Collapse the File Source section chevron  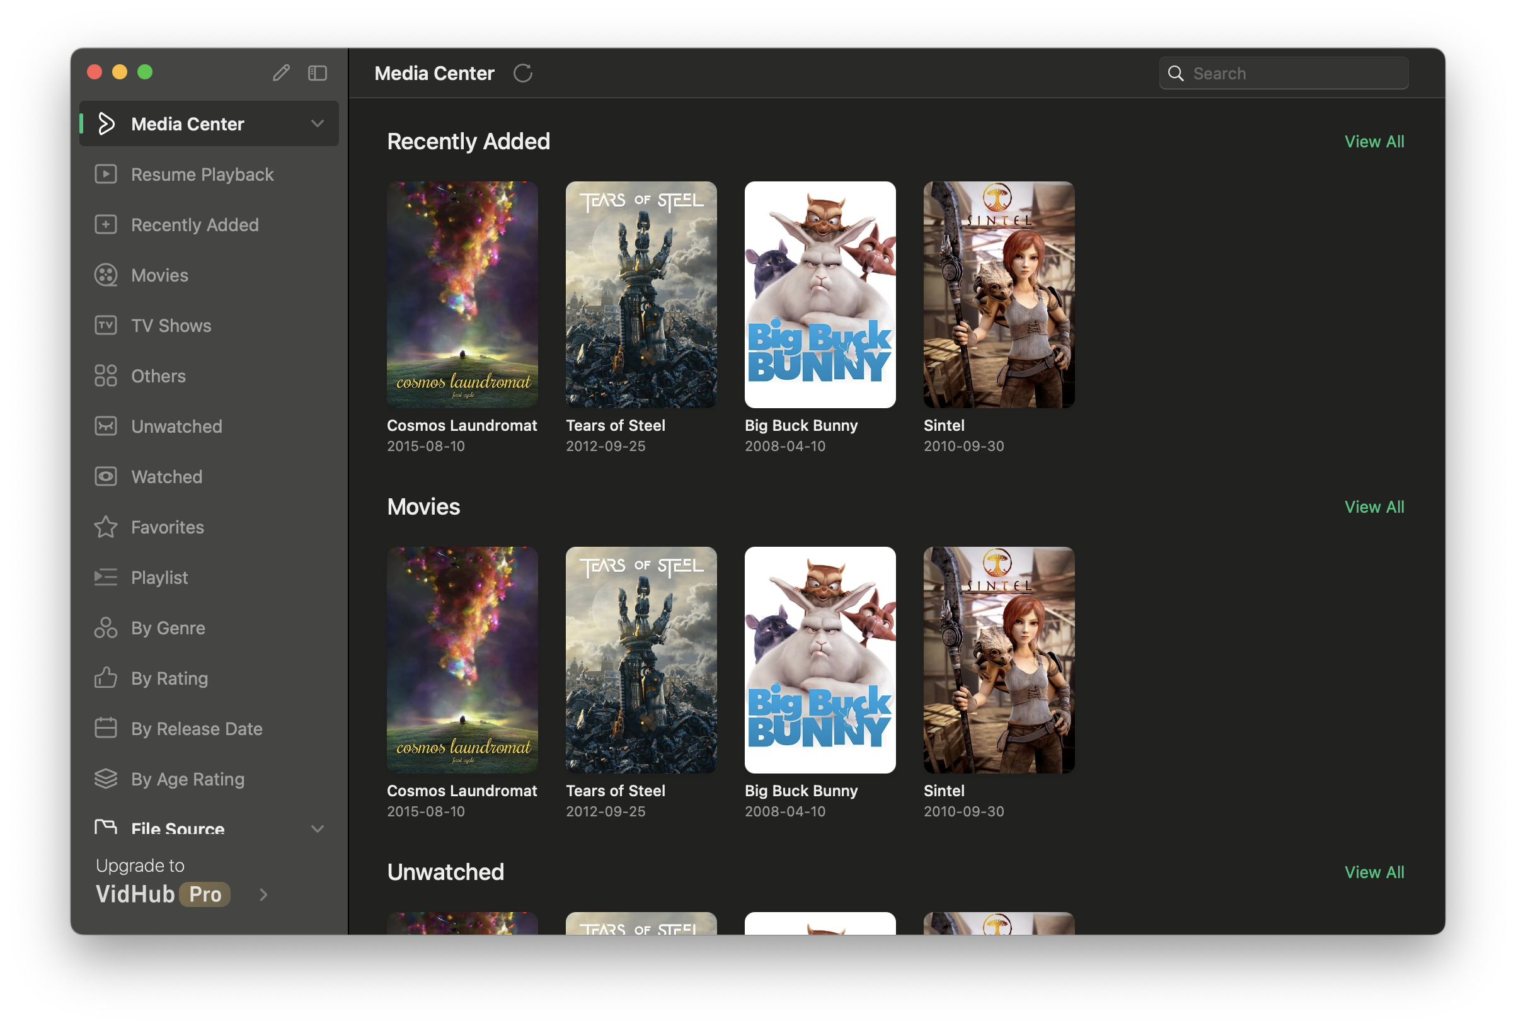[x=318, y=828]
